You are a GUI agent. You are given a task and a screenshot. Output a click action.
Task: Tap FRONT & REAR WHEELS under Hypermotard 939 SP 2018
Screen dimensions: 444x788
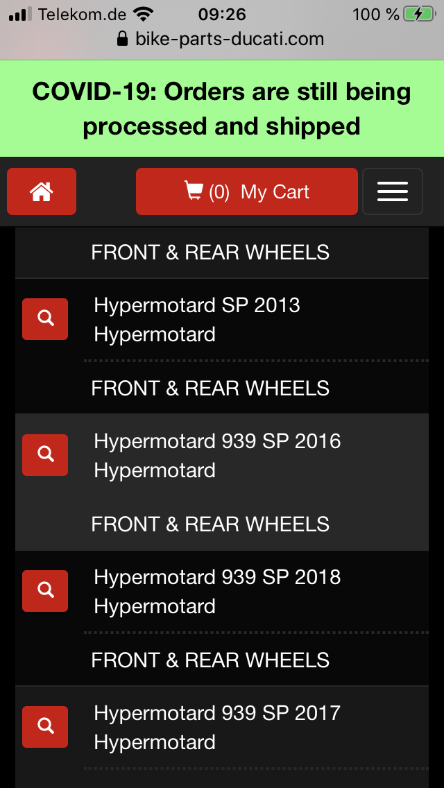pos(210,660)
